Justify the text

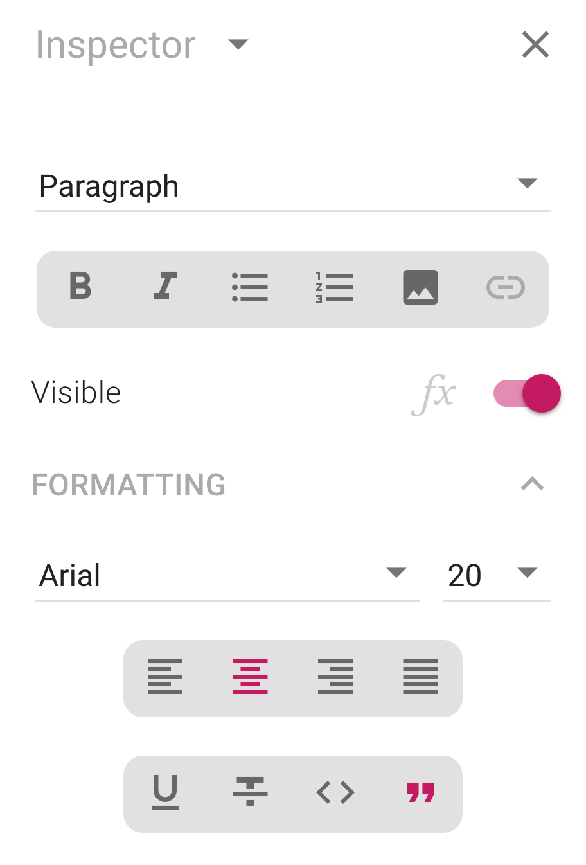click(420, 677)
